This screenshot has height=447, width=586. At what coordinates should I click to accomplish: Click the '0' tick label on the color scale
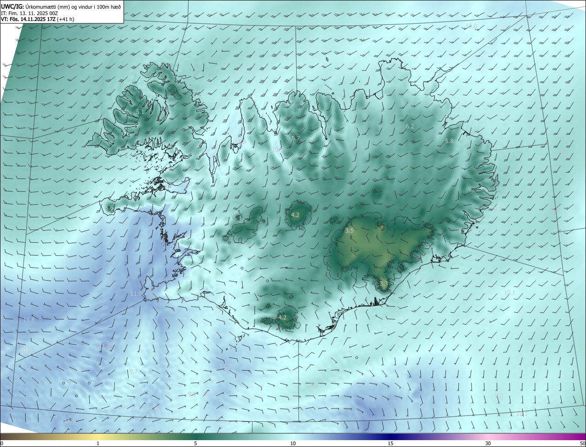2,443
